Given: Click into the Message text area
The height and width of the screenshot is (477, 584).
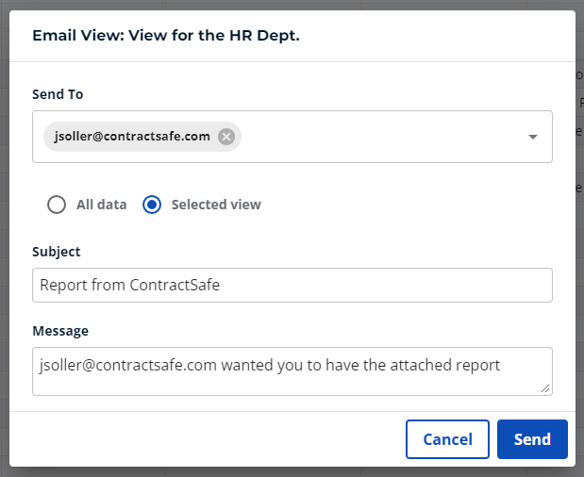Looking at the screenshot, I should click(x=292, y=371).
